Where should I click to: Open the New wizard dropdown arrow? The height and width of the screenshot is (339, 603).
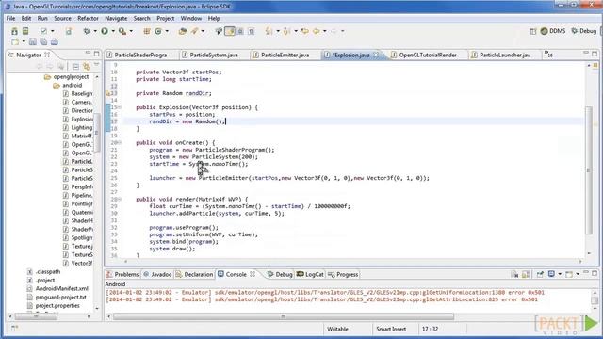[23, 41]
